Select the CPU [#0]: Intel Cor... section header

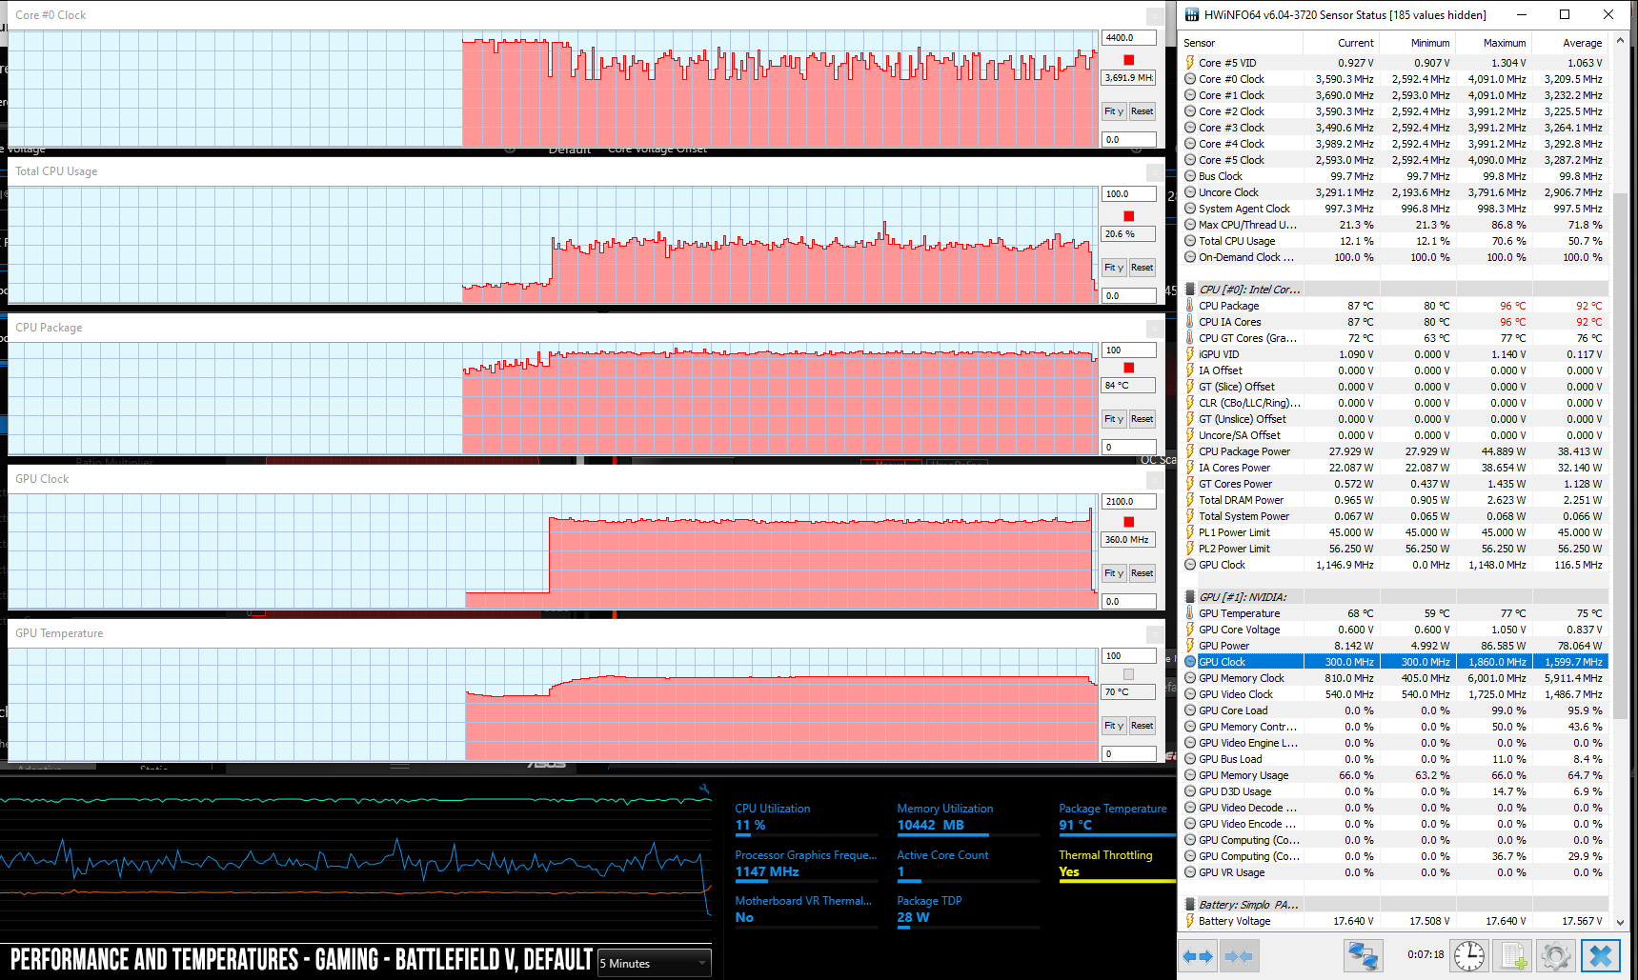tap(1395, 290)
